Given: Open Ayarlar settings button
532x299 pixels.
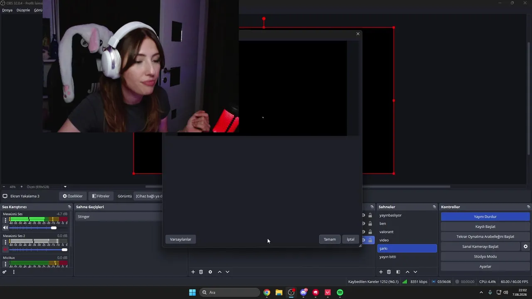Looking at the screenshot, I should pos(485,267).
